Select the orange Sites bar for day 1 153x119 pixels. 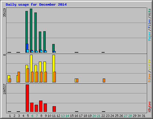point(10,80)
